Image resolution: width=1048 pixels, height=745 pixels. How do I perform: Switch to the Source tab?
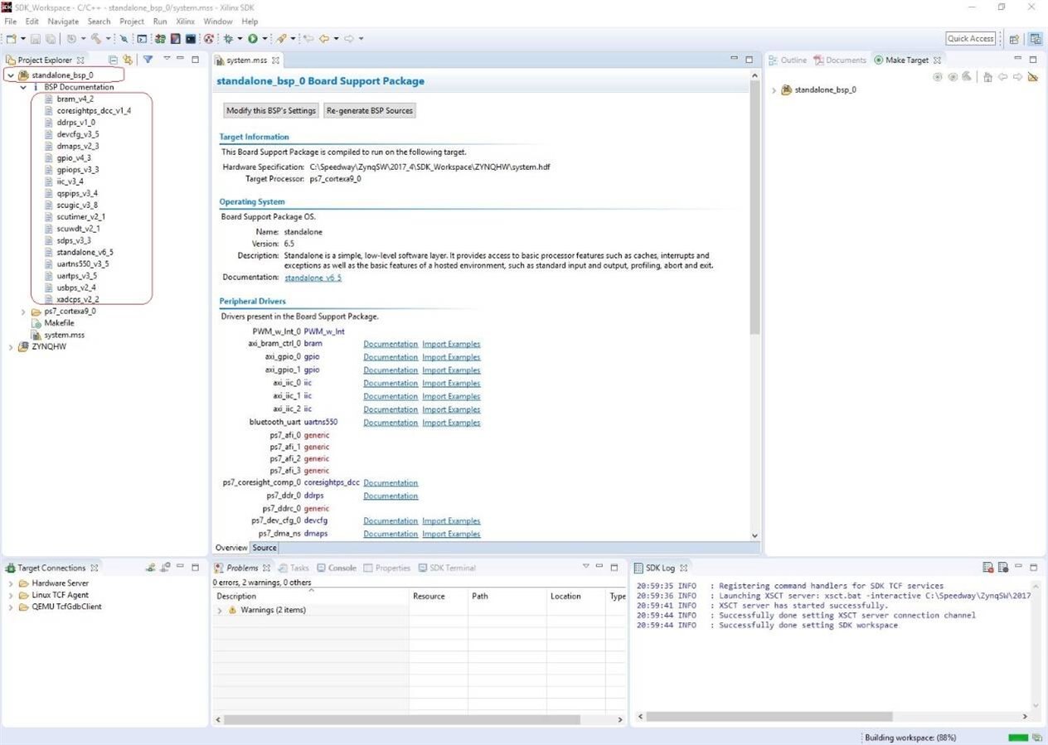(x=264, y=548)
